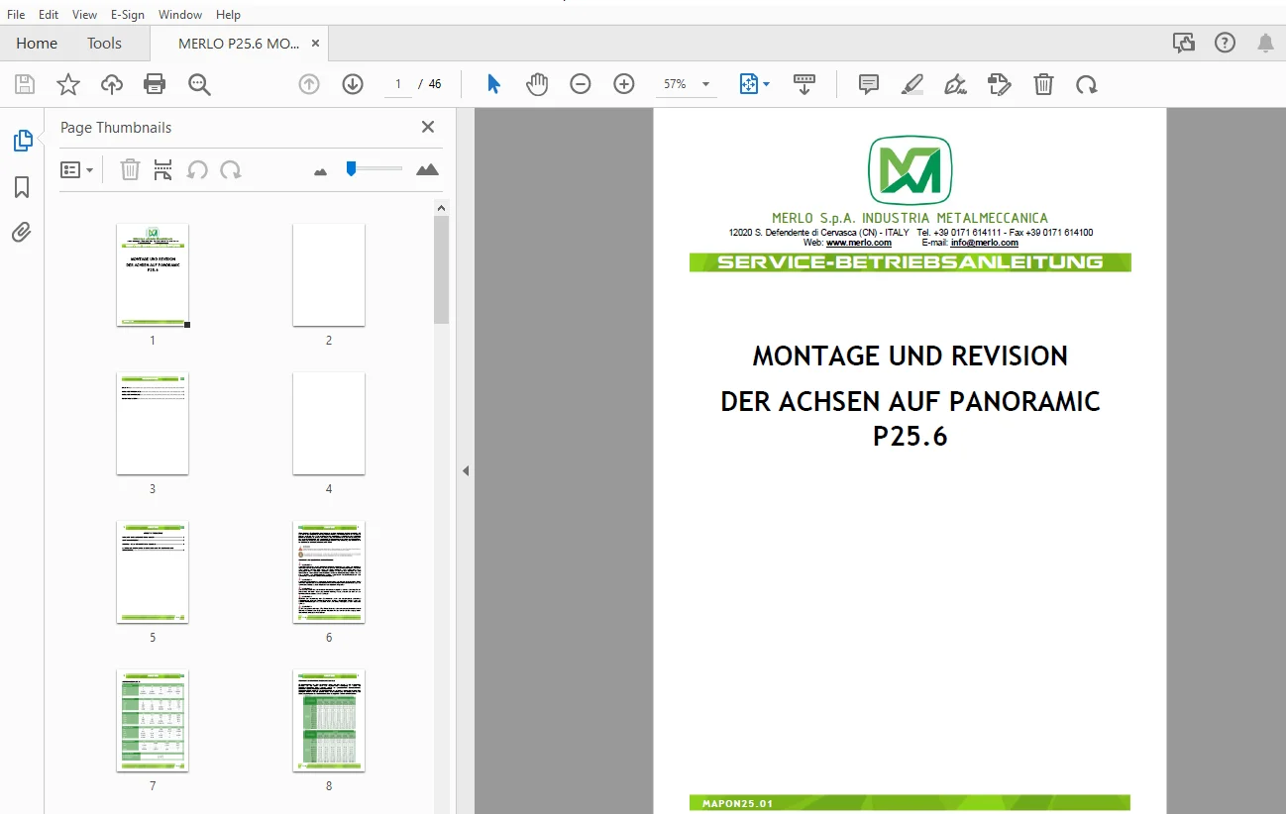This screenshot has height=814, width=1286.
Task: Activate the Selection arrow tool
Action: pos(493,84)
